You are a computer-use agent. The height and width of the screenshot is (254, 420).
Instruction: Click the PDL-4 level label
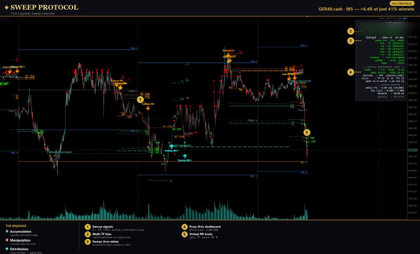[14, 153]
